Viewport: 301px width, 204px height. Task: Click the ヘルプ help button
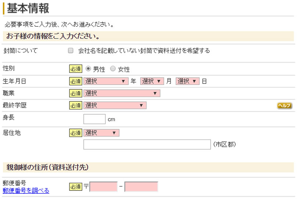(284, 105)
